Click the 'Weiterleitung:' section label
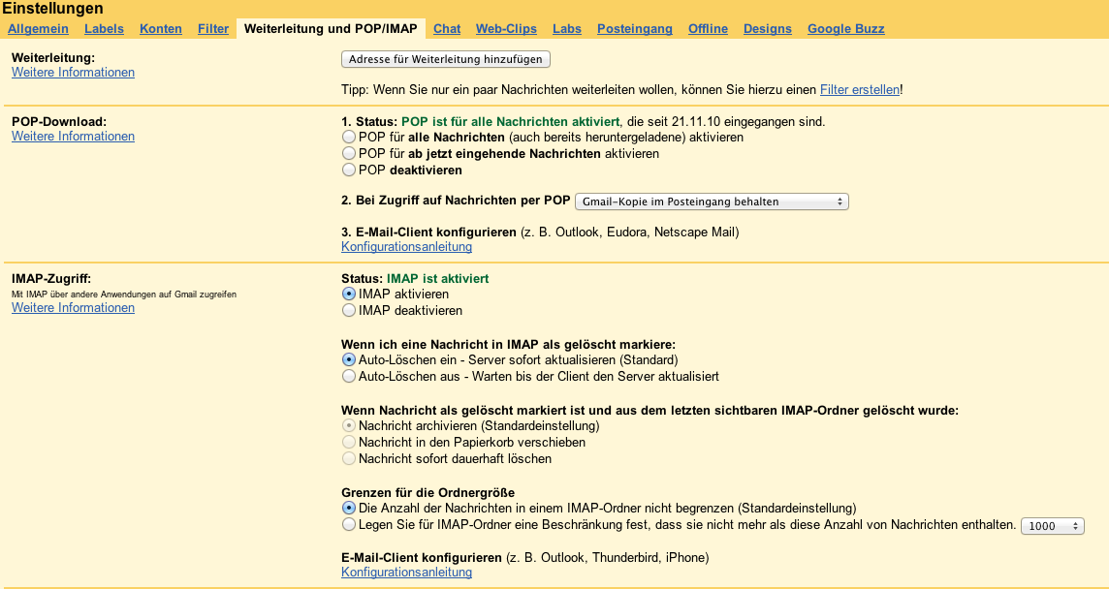Image resolution: width=1109 pixels, height=589 pixels. click(53, 57)
